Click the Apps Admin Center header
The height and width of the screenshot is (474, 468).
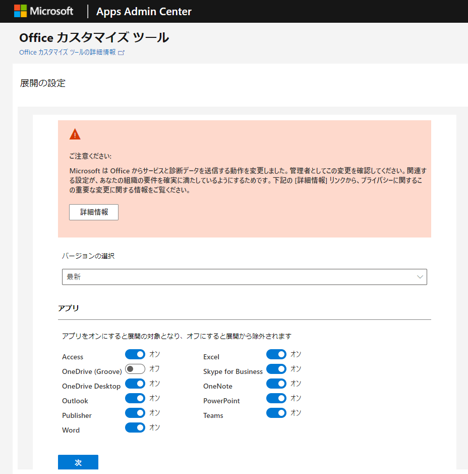click(143, 11)
